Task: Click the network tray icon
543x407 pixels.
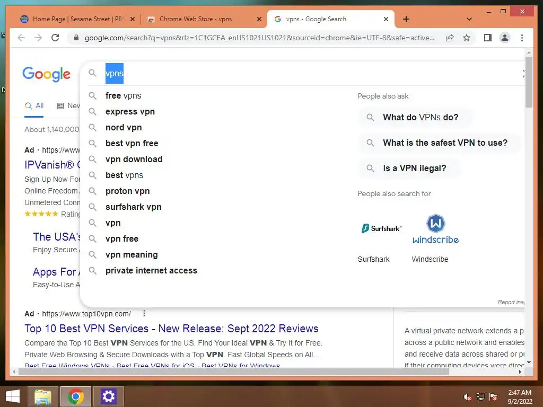Action: (x=480, y=397)
